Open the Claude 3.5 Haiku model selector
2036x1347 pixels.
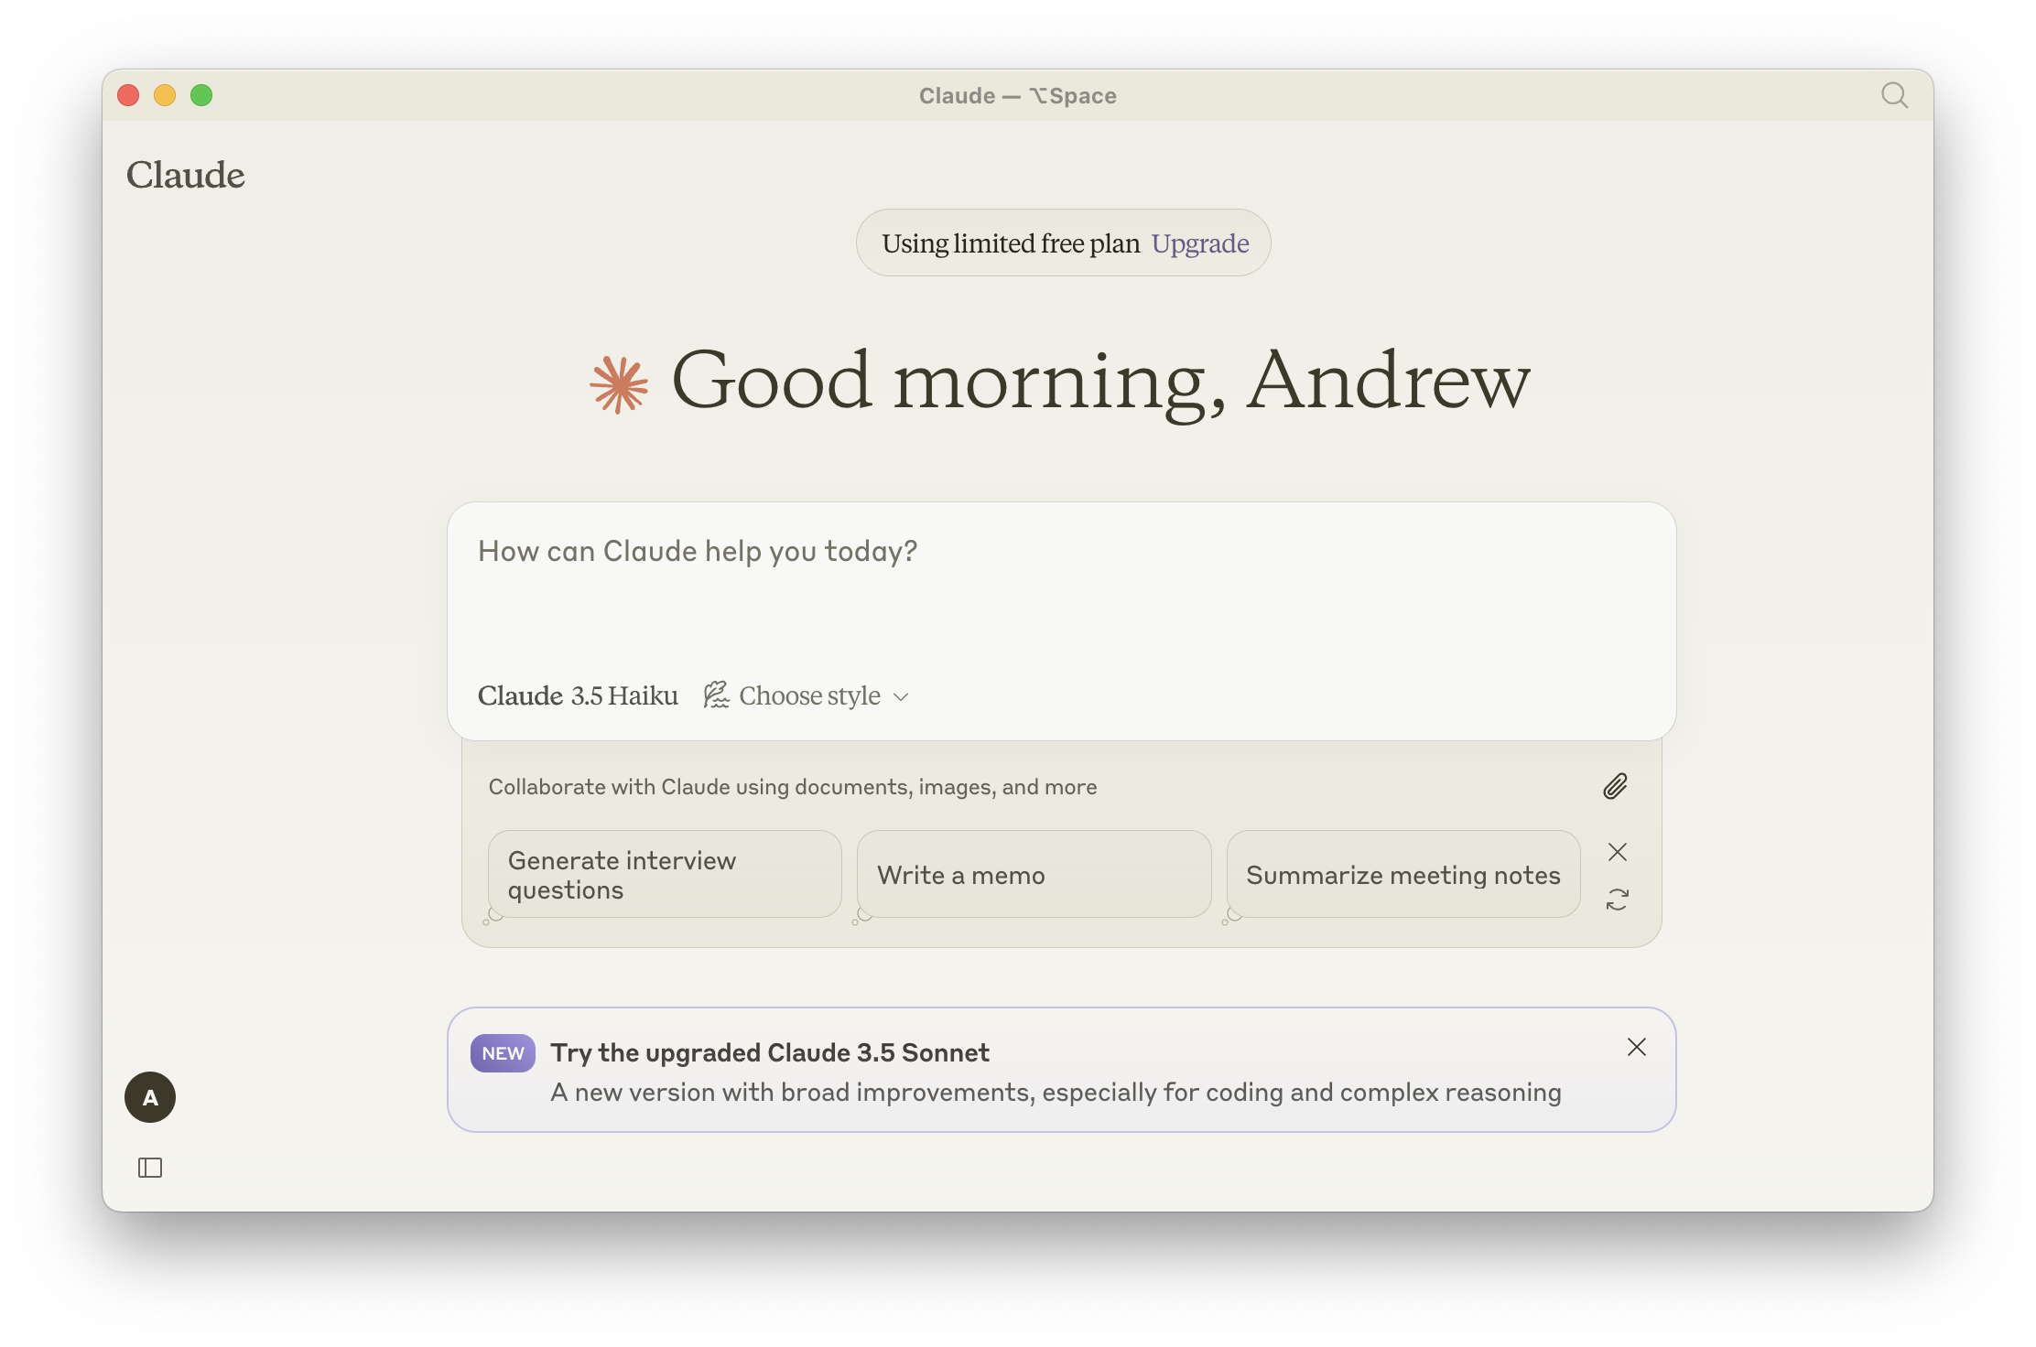click(x=578, y=695)
